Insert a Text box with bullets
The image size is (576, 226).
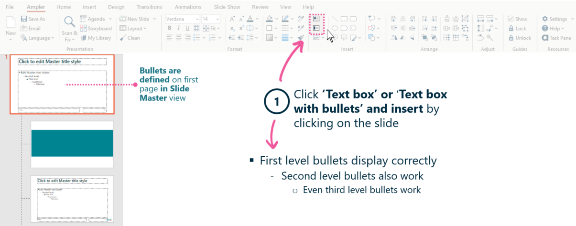click(x=316, y=29)
